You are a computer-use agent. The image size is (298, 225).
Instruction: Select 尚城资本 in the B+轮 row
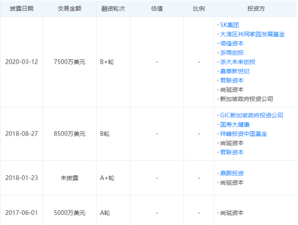tap(232, 89)
